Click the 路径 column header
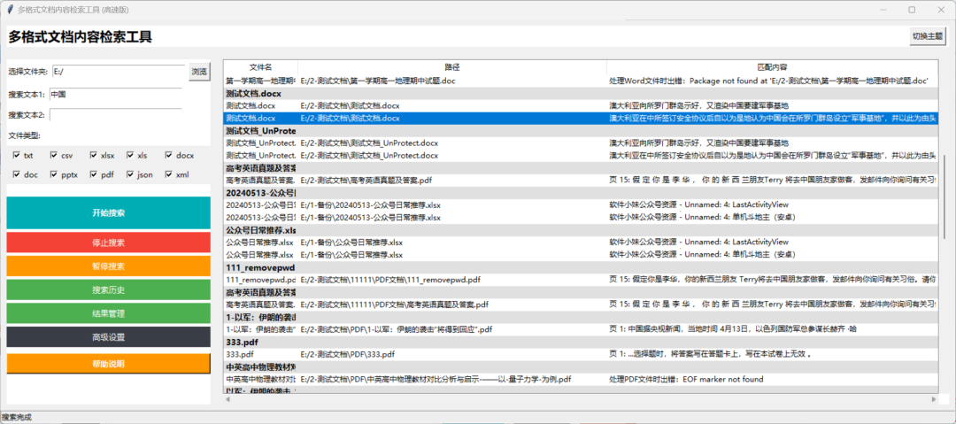 [451, 67]
